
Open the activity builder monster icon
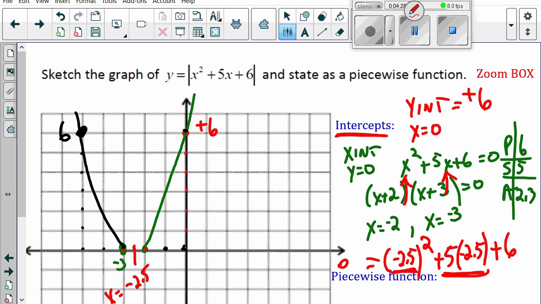tap(236, 24)
